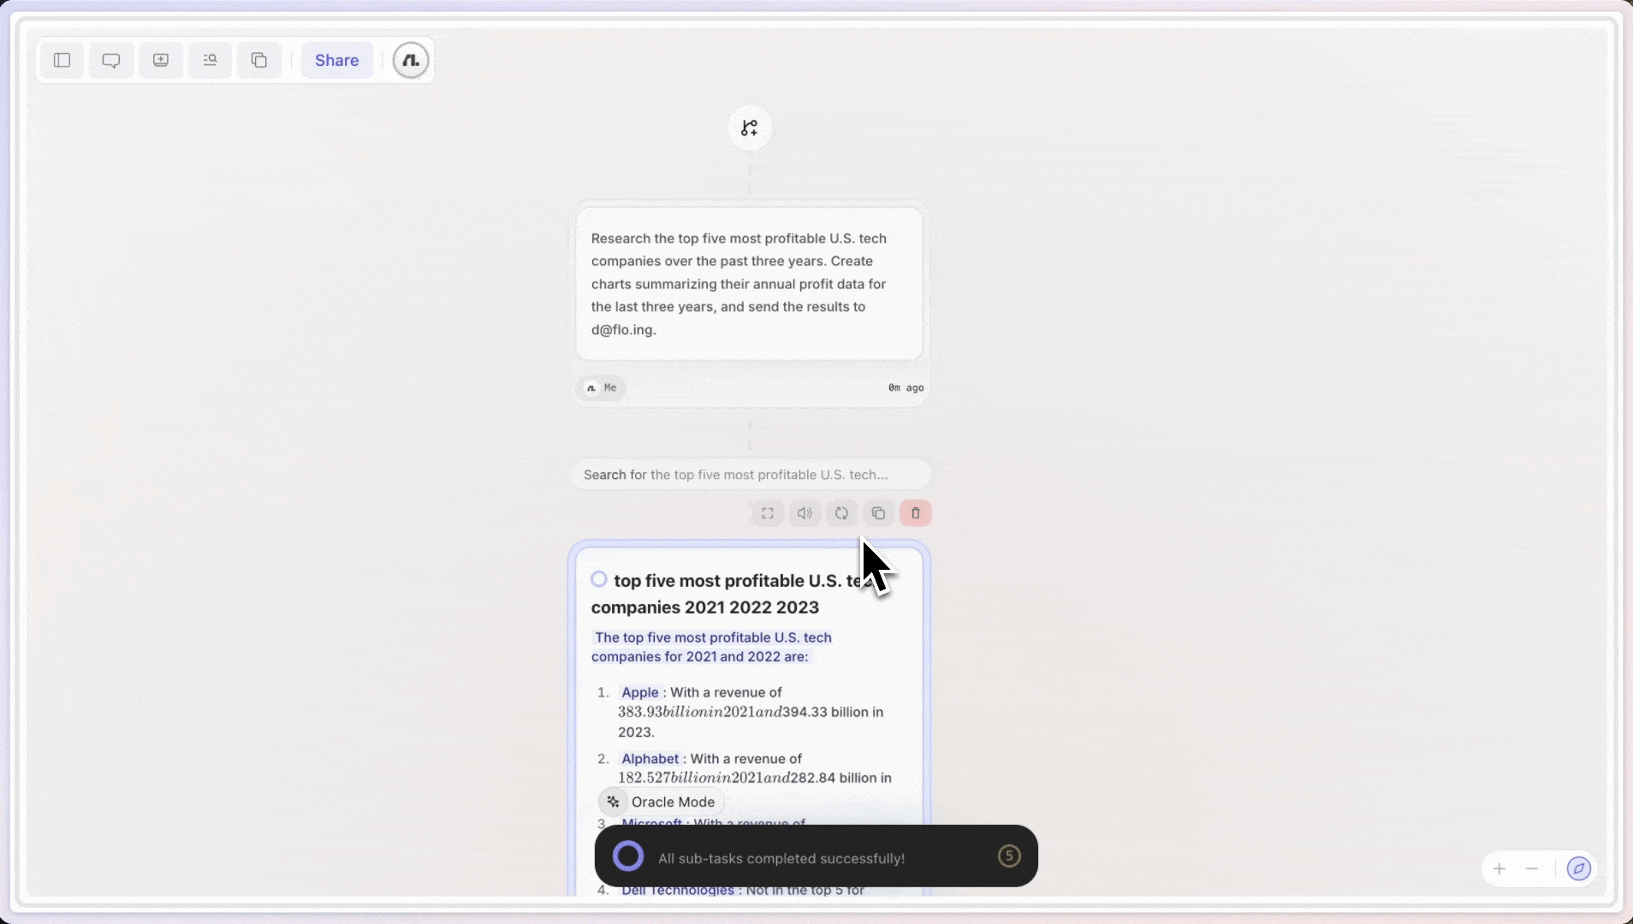Click the add new card icon
The height and width of the screenshot is (924, 1633).
pyautogui.click(x=161, y=60)
